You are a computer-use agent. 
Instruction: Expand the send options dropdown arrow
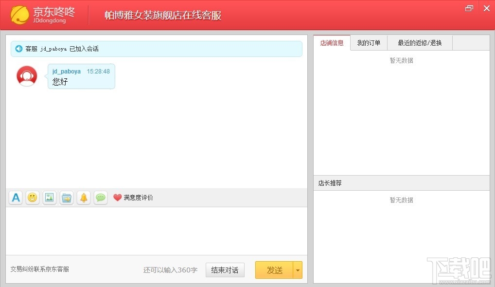tap(298, 270)
